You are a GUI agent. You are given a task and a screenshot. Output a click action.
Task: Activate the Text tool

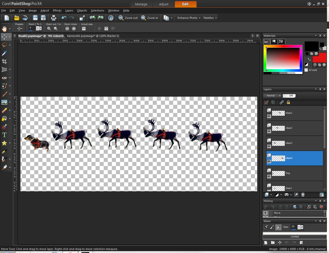(4, 135)
